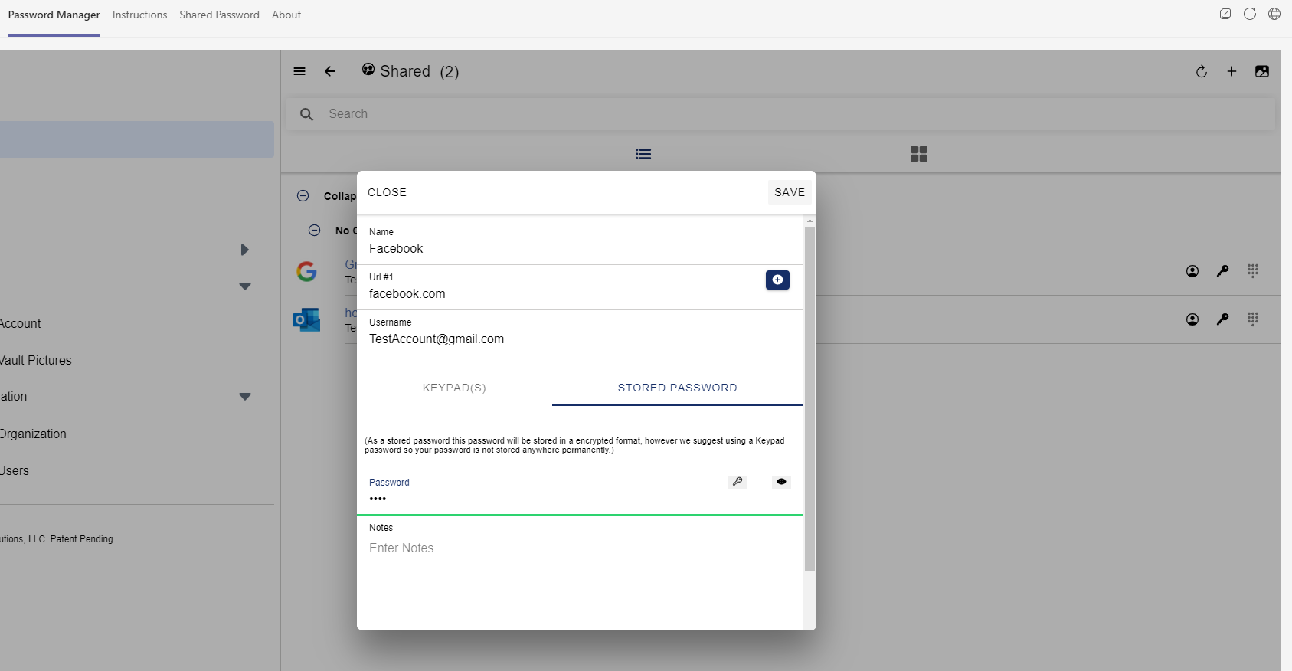Image resolution: width=1292 pixels, height=671 pixels.
Task: Click key icon in the Google row
Action: [1223, 271]
